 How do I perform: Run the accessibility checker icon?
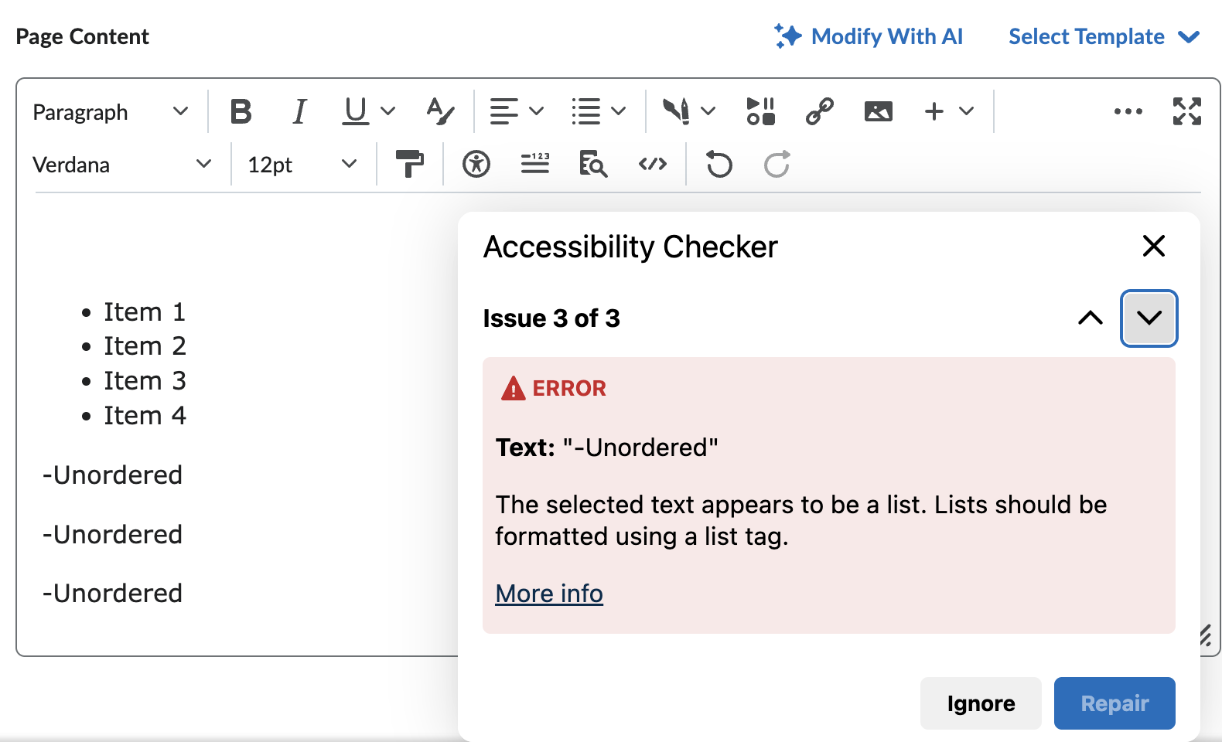(x=476, y=165)
